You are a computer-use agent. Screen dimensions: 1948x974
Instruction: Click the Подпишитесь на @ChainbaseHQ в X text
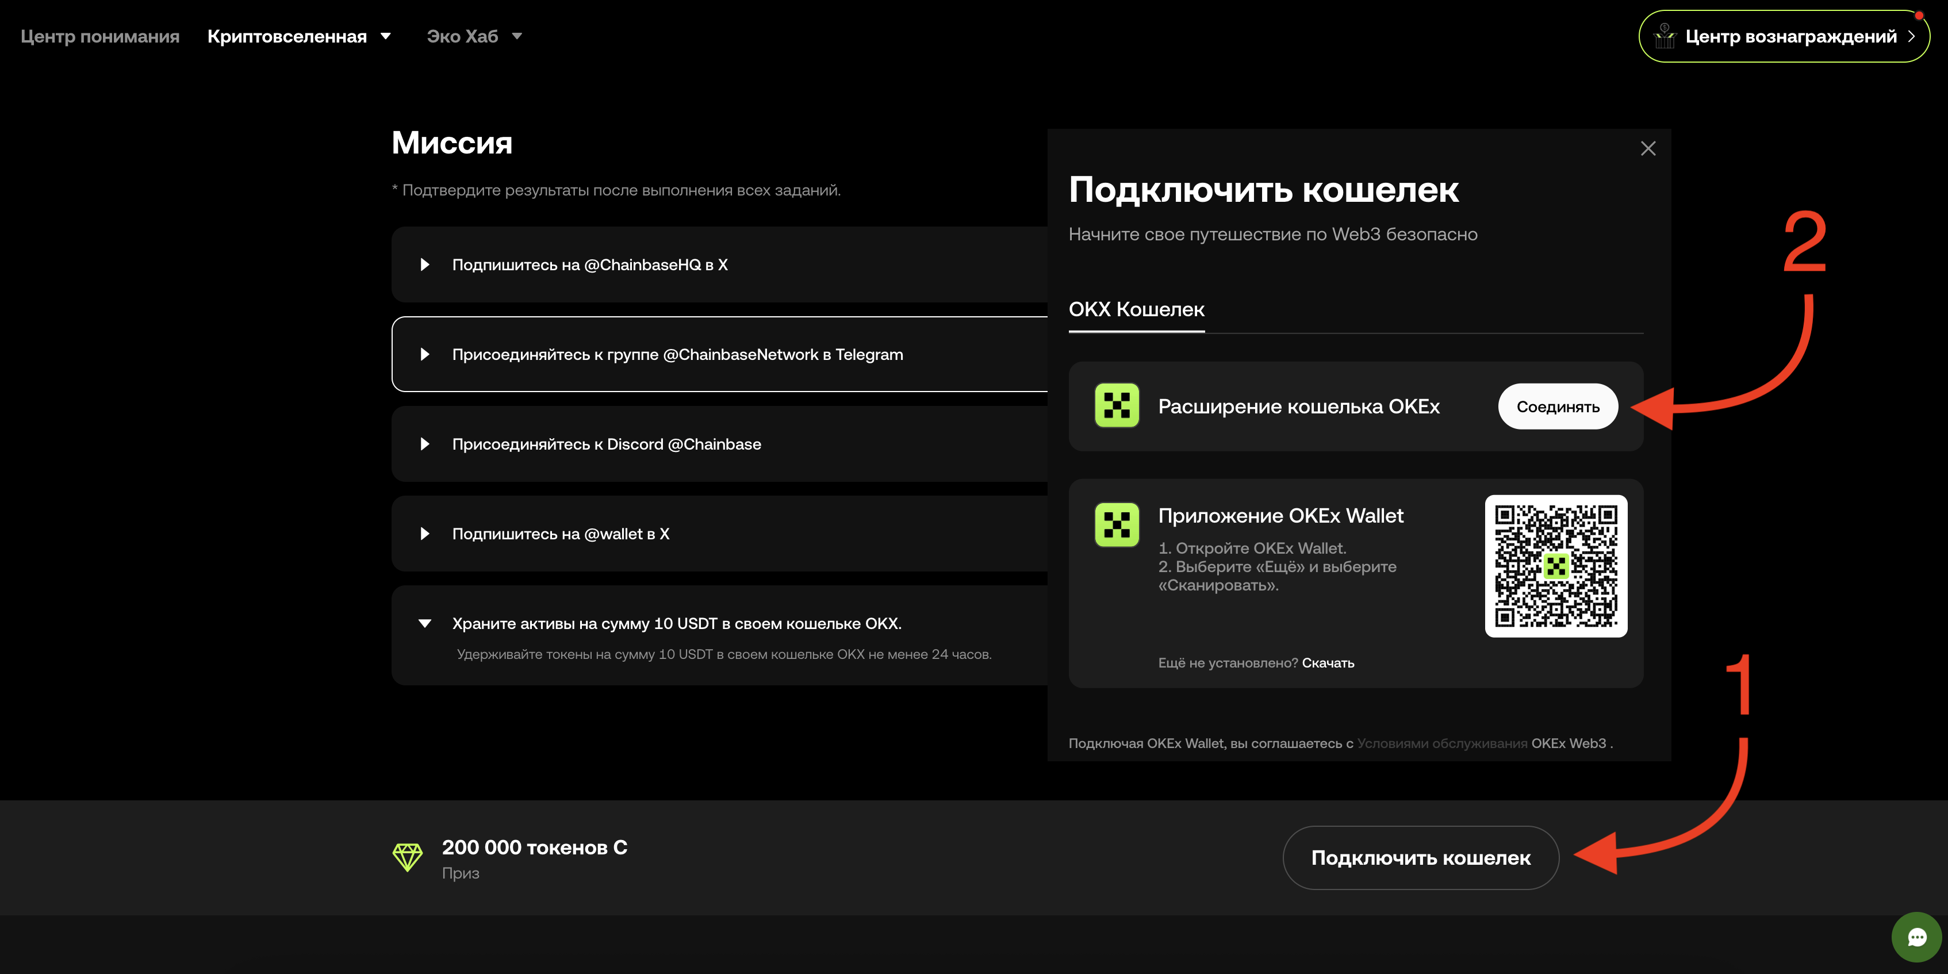[590, 264]
